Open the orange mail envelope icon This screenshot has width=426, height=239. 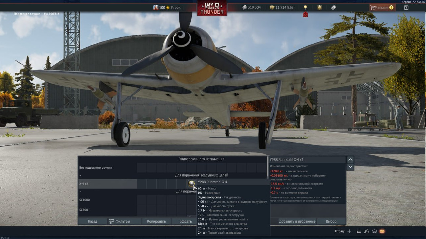382,231
